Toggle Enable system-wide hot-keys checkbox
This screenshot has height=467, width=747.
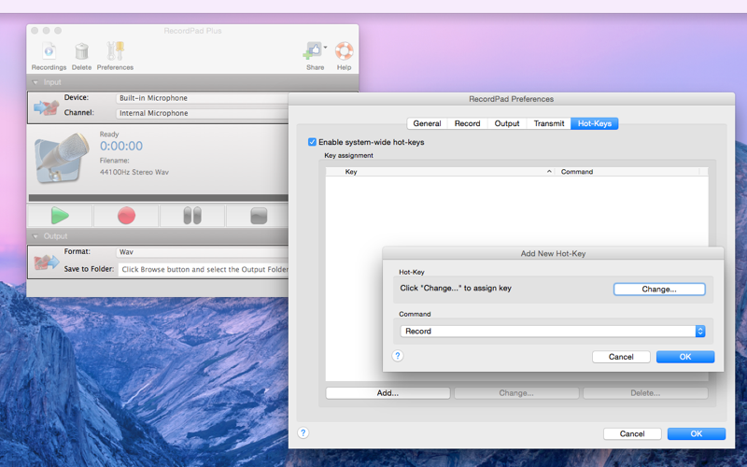pyautogui.click(x=312, y=142)
